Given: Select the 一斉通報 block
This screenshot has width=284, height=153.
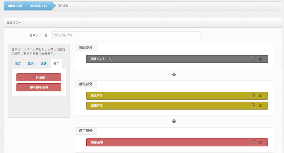Looking at the screenshot, I should point(39,77).
